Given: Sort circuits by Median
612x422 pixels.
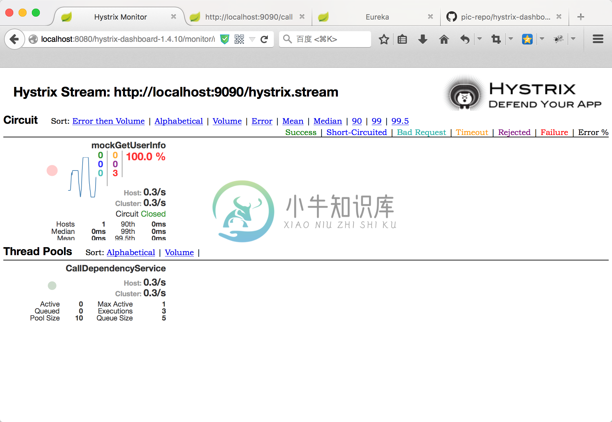Looking at the screenshot, I should (328, 121).
